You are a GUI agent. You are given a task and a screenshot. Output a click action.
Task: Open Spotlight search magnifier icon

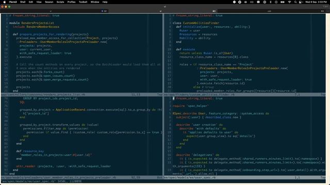(295, 2)
